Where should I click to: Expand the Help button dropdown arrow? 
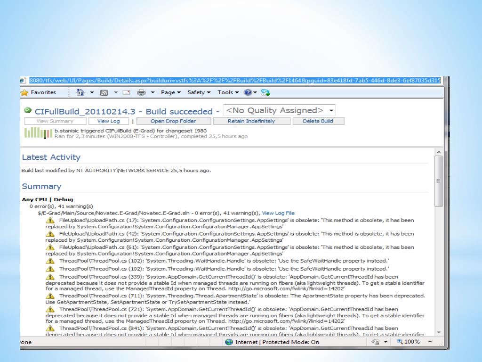tap(255, 92)
